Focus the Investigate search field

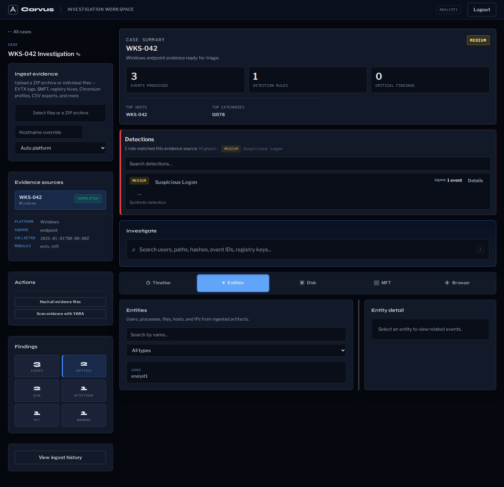(308, 249)
